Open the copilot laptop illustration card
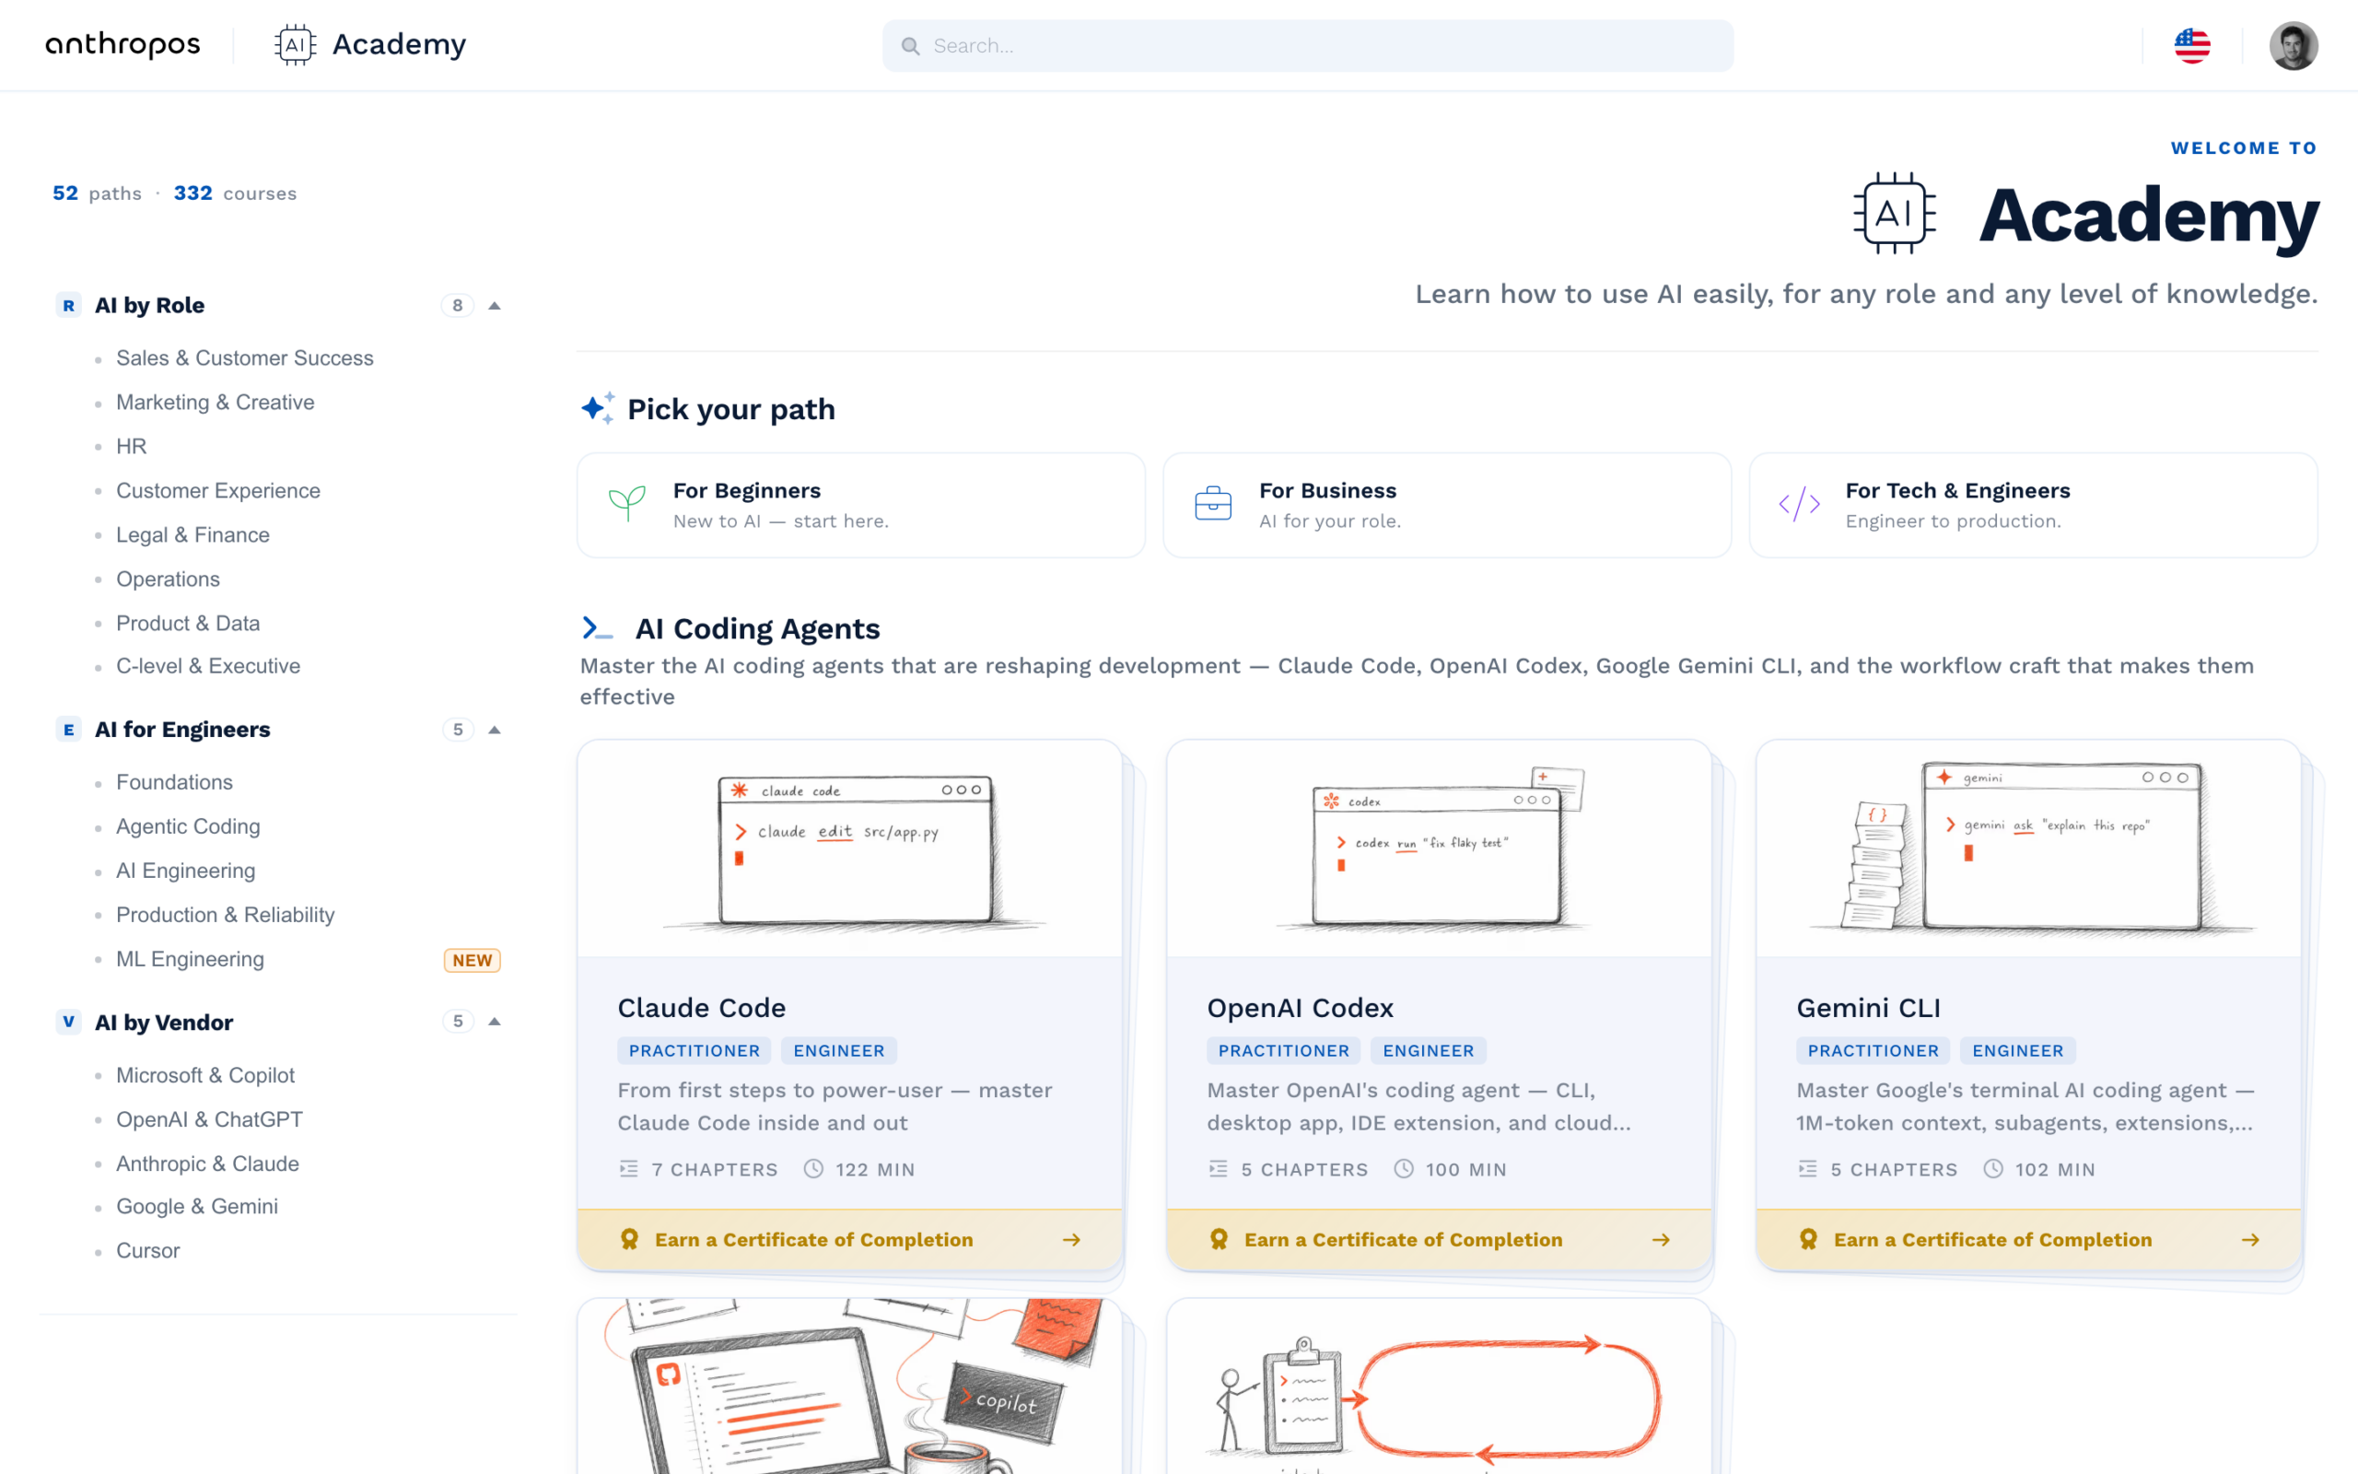 click(x=849, y=1386)
